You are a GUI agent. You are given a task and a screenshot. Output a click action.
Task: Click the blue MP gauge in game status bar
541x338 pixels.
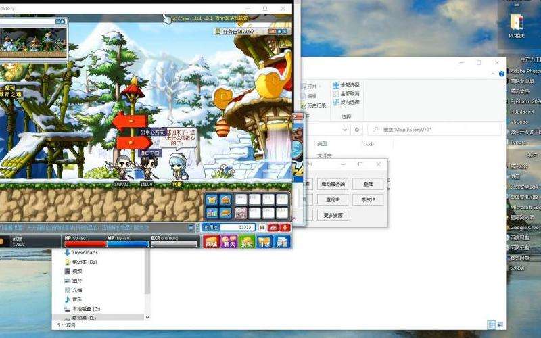[x=128, y=244]
